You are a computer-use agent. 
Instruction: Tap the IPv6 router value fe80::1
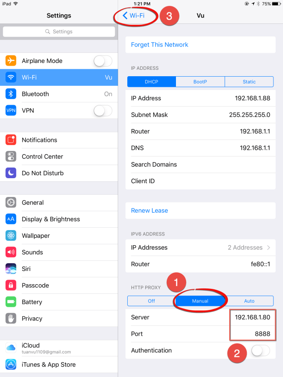(260, 264)
